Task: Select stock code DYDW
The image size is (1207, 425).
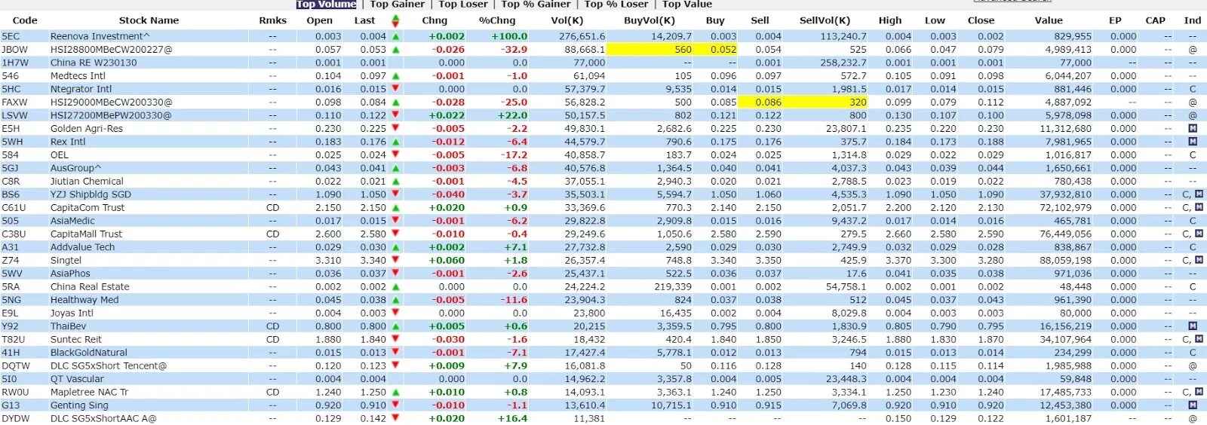Action: click(16, 419)
